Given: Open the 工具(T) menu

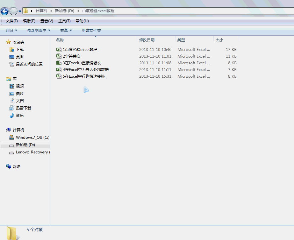Looking at the screenshot, I should click(x=64, y=21).
